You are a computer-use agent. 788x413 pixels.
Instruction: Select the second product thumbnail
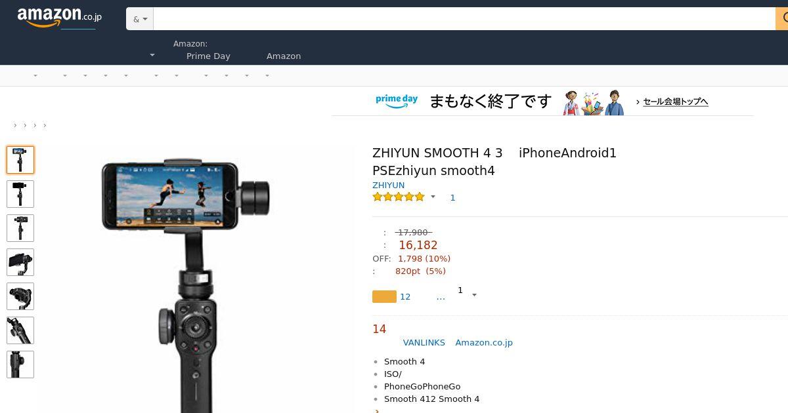point(20,194)
